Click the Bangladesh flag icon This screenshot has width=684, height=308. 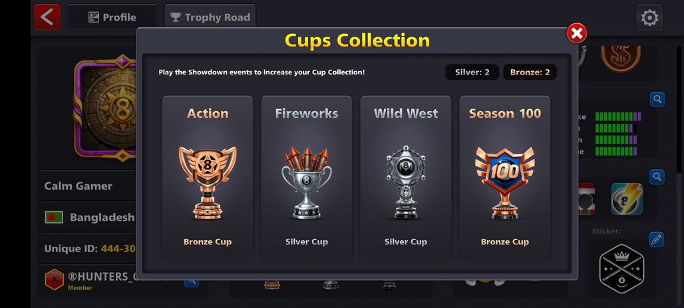[x=54, y=218]
